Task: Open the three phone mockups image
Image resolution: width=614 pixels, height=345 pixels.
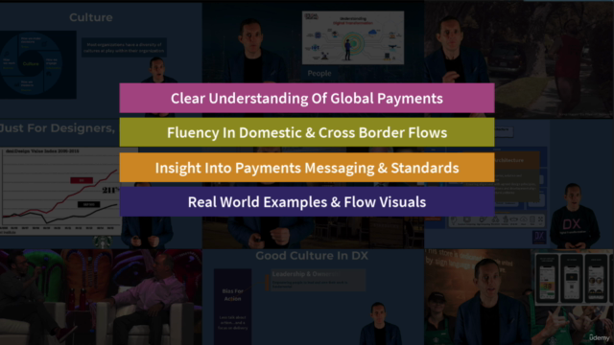Action: point(572,278)
